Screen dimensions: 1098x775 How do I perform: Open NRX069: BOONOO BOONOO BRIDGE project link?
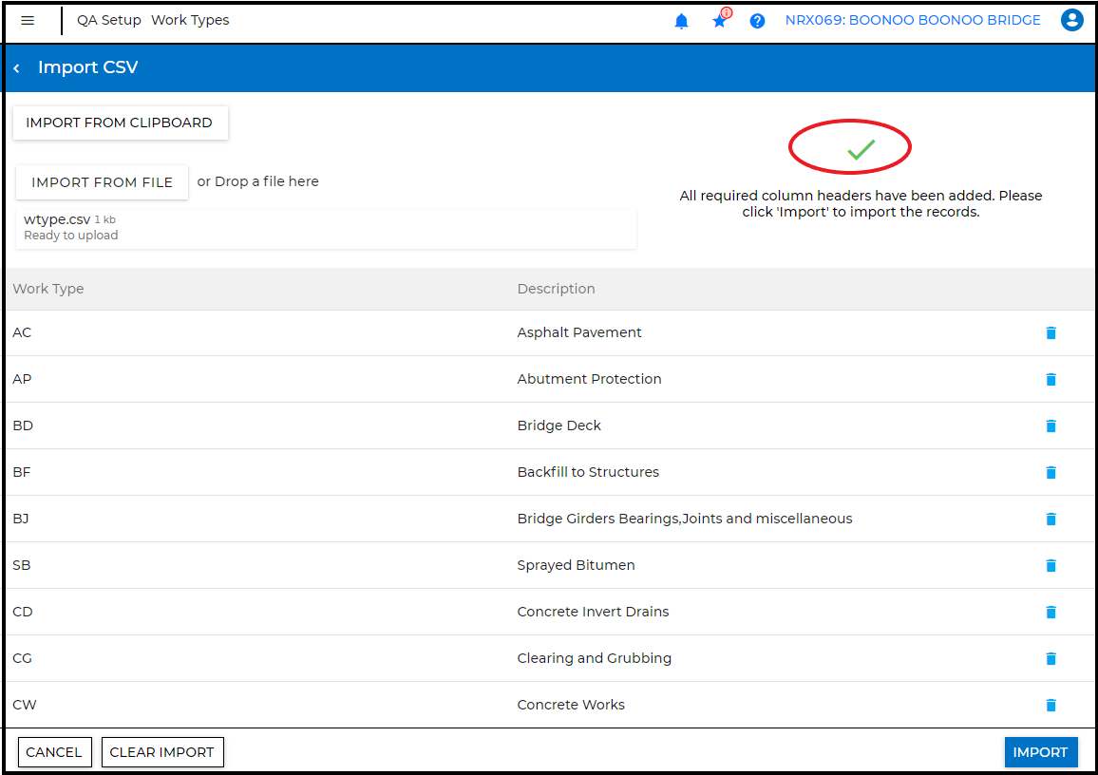(x=913, y=20)
